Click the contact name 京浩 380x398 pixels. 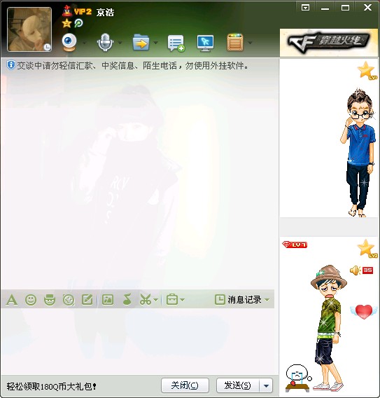(x=105, y=12)
